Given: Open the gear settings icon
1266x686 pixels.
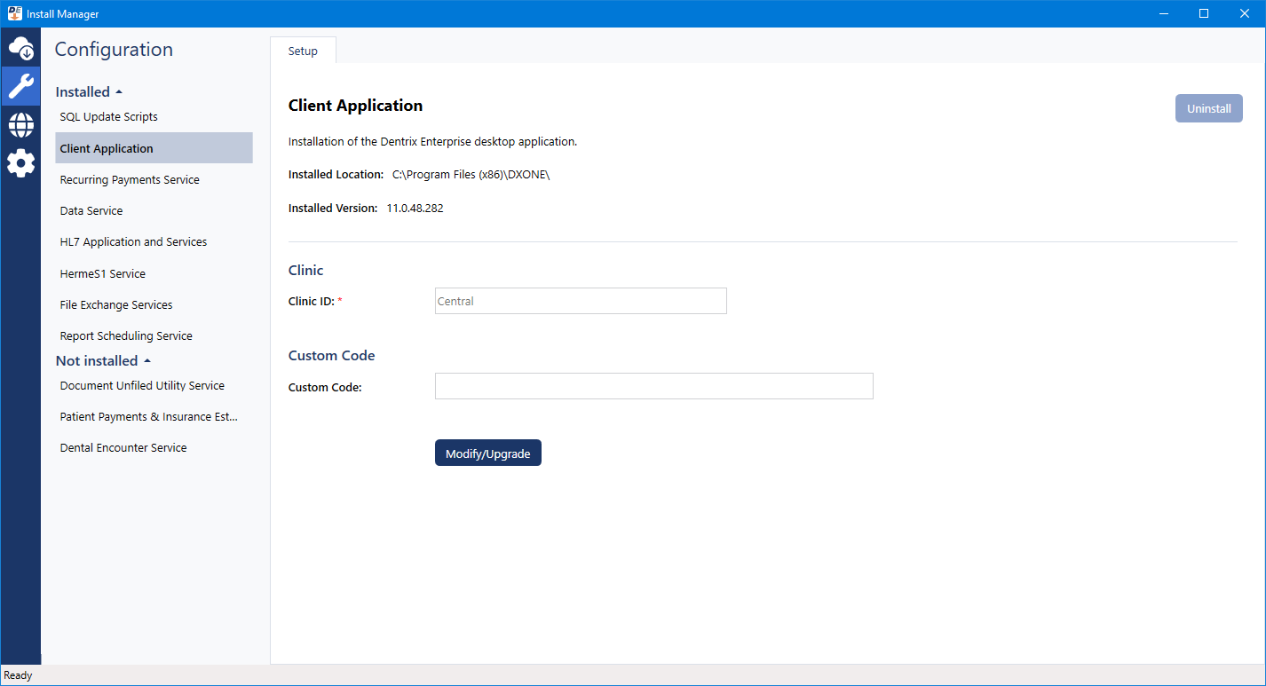Looking at the screenshot, I should point(20,163).
